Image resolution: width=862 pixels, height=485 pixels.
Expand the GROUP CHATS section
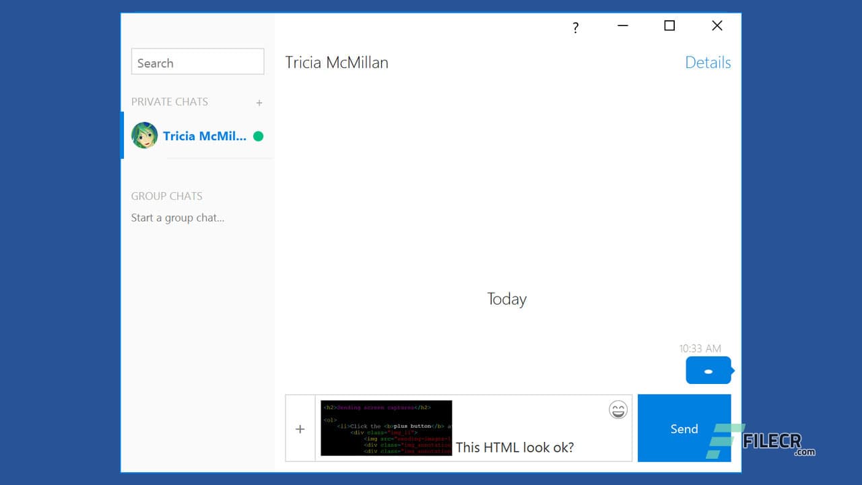(x=166, y=196)
